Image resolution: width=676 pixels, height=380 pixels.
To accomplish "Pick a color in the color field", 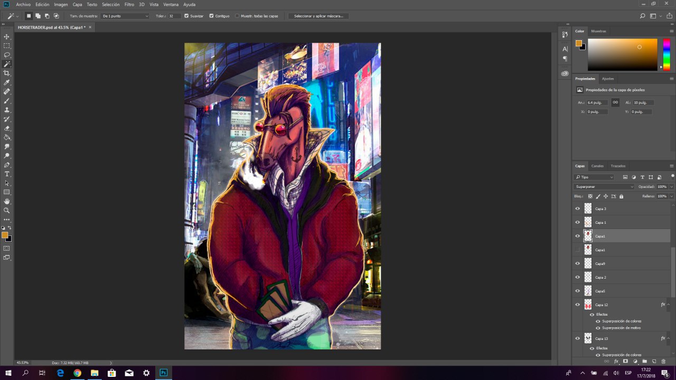I will [623, 54].
